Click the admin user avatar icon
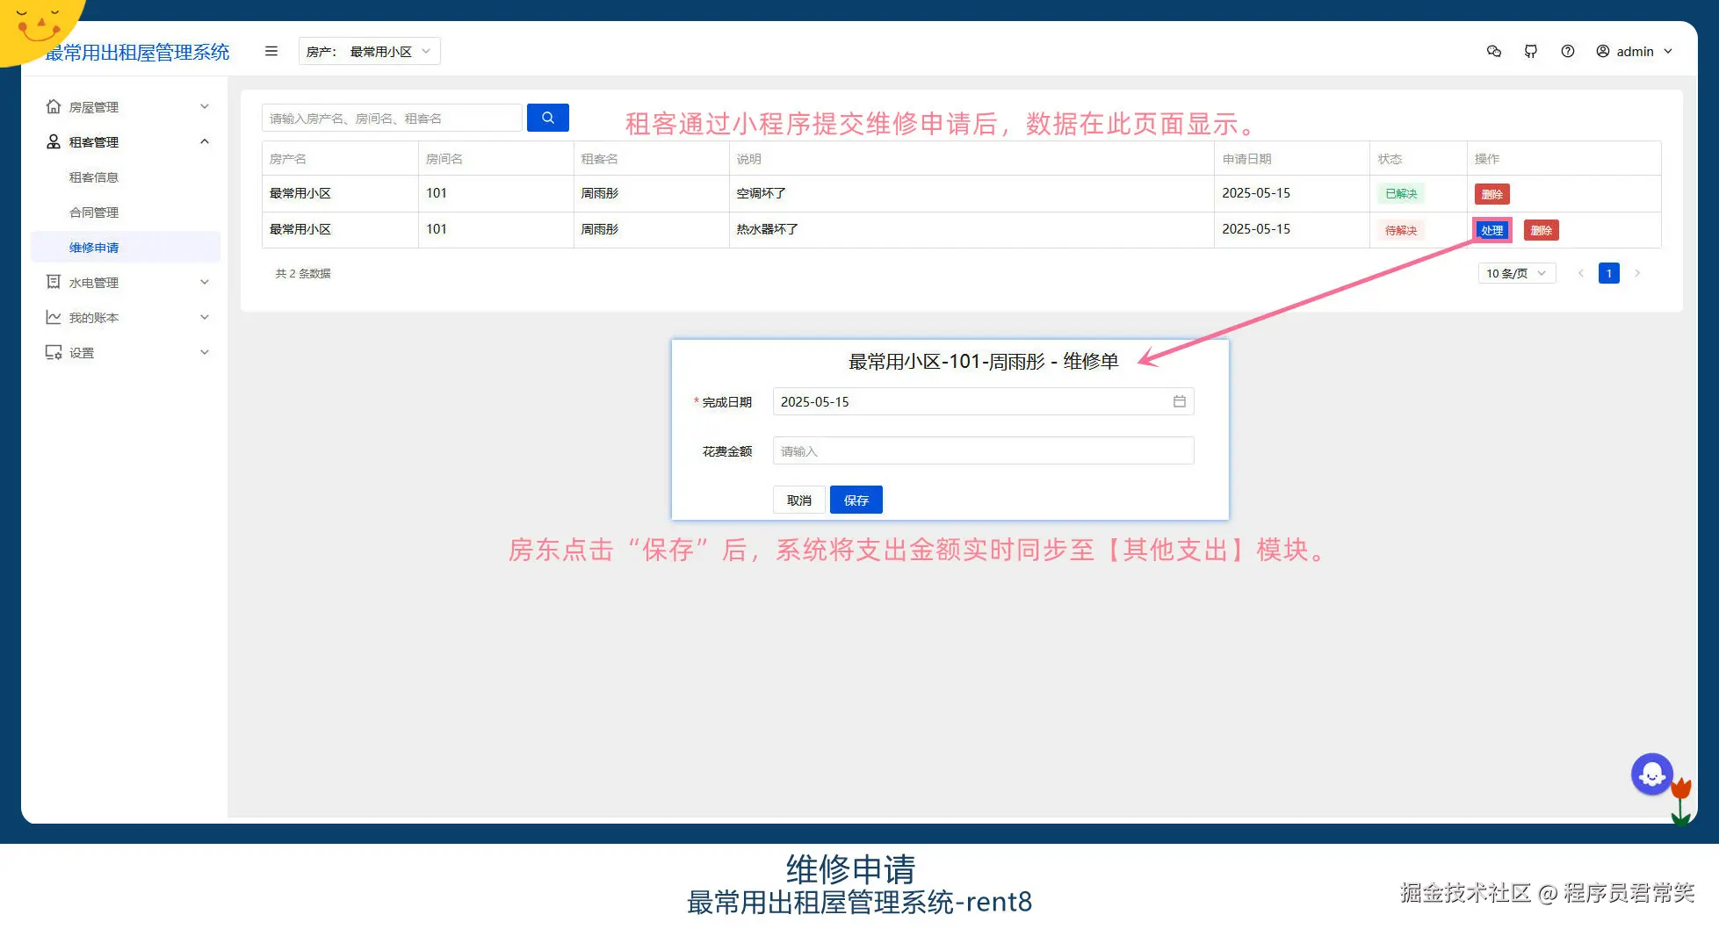 click(1602, 51)
